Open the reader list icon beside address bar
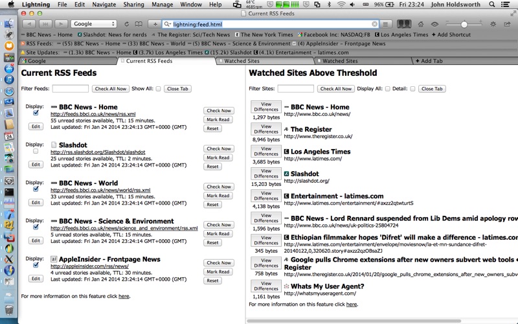The height and width of the screenshot is (324, 518). click(385, 24)
